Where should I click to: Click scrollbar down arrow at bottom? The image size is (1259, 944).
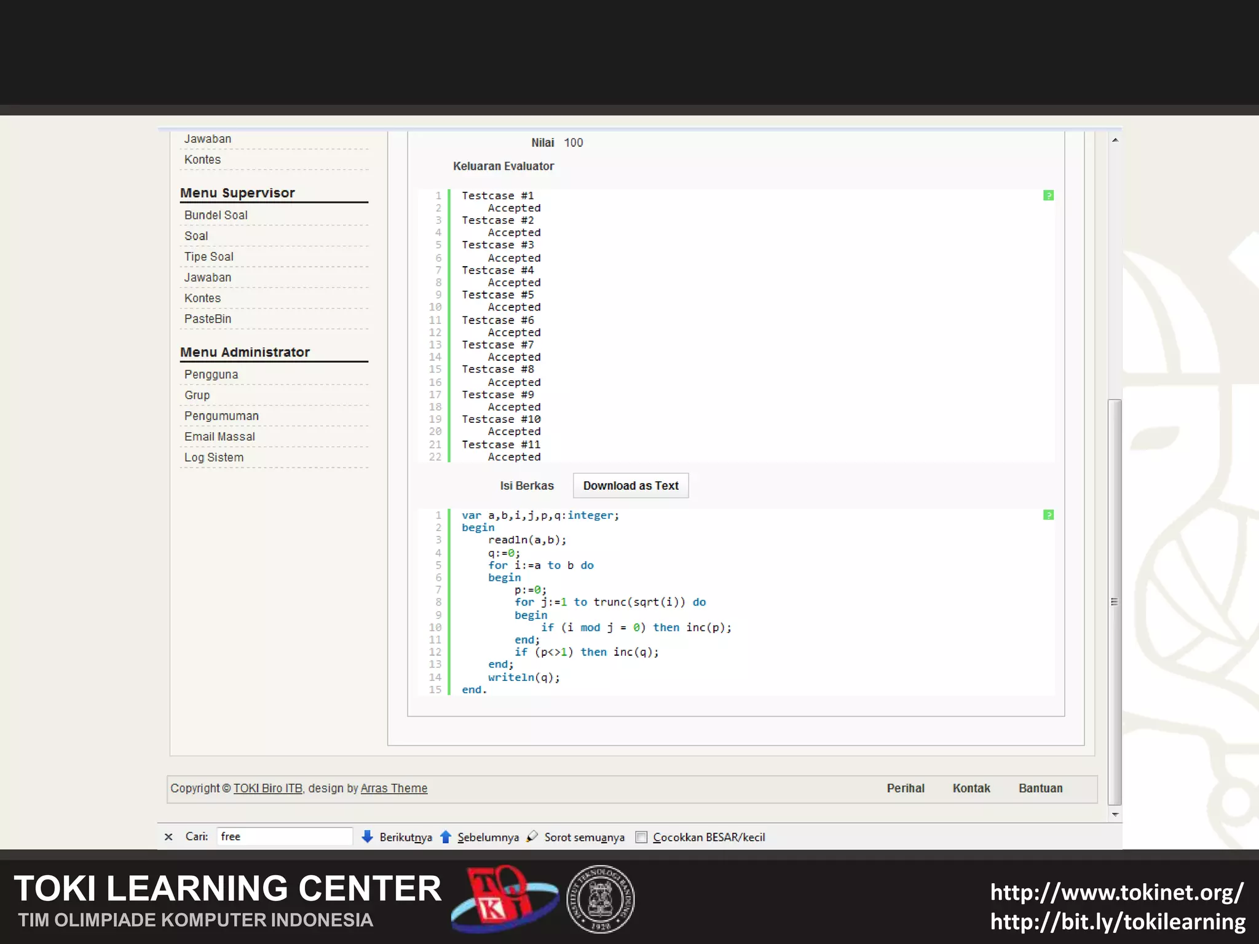tap(1115, 815)
